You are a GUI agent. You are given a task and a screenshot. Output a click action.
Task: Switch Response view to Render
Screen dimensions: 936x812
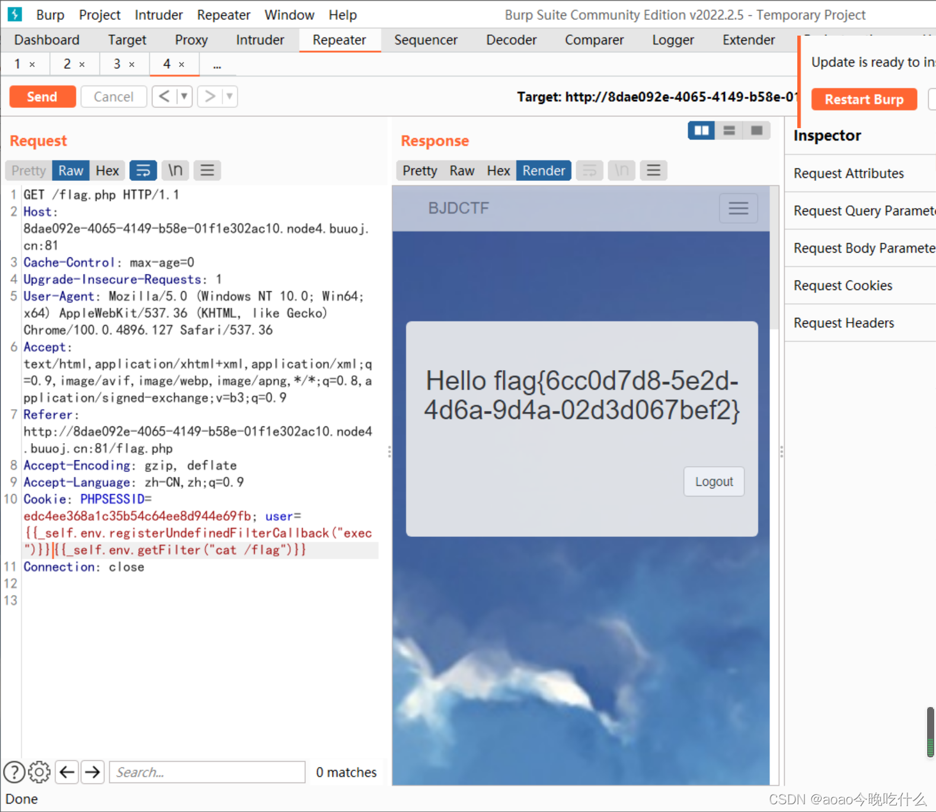(x=544, y=171)
